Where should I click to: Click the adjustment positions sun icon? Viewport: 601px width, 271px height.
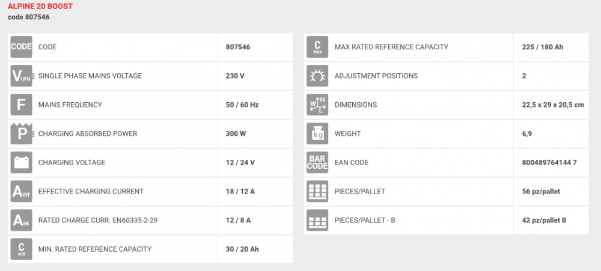tap(317, 76)
